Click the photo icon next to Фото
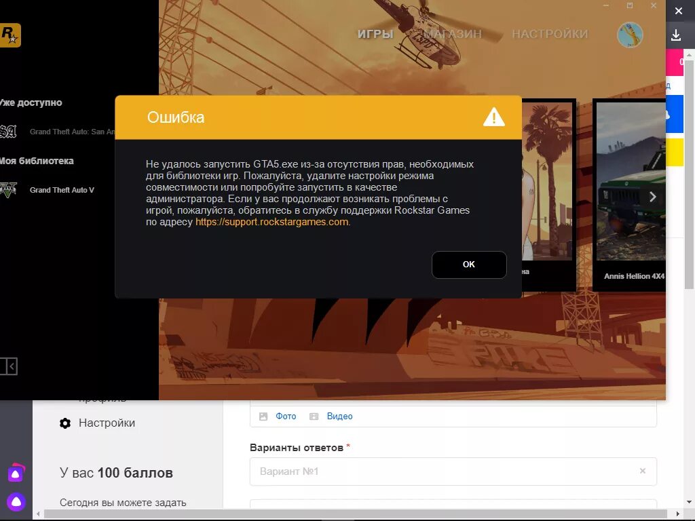This screenshot has height=521, width=695. tap(263, 417)
